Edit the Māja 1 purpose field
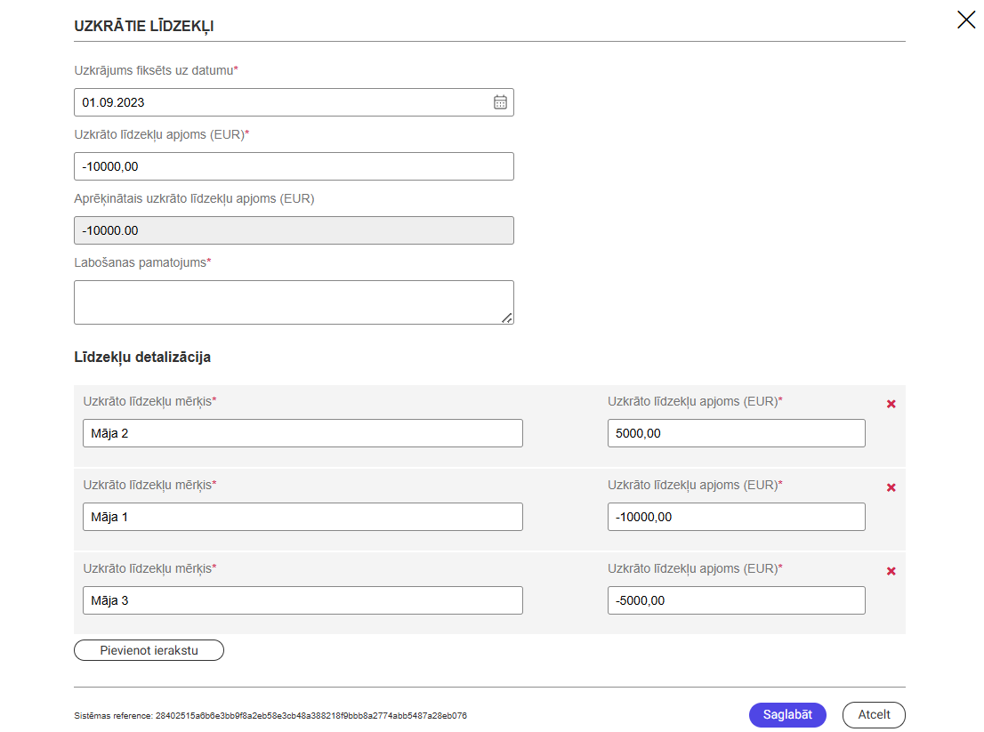The height and width of the screenshot is (732, 984). click(302, 517)
